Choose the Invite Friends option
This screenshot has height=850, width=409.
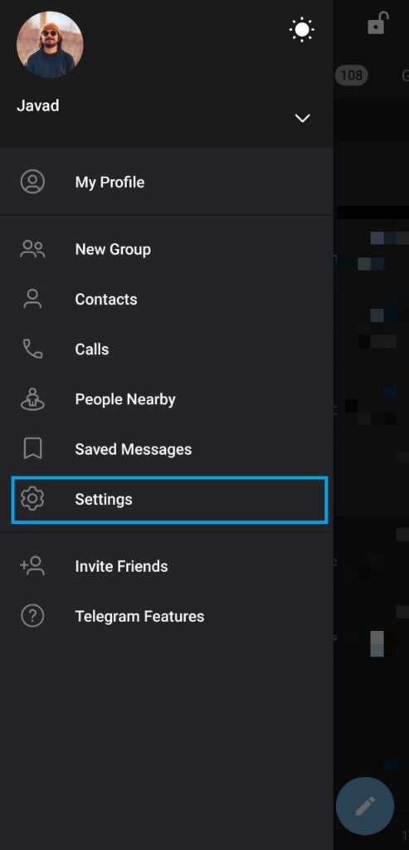pyautogui.click(x=167, y=566)
